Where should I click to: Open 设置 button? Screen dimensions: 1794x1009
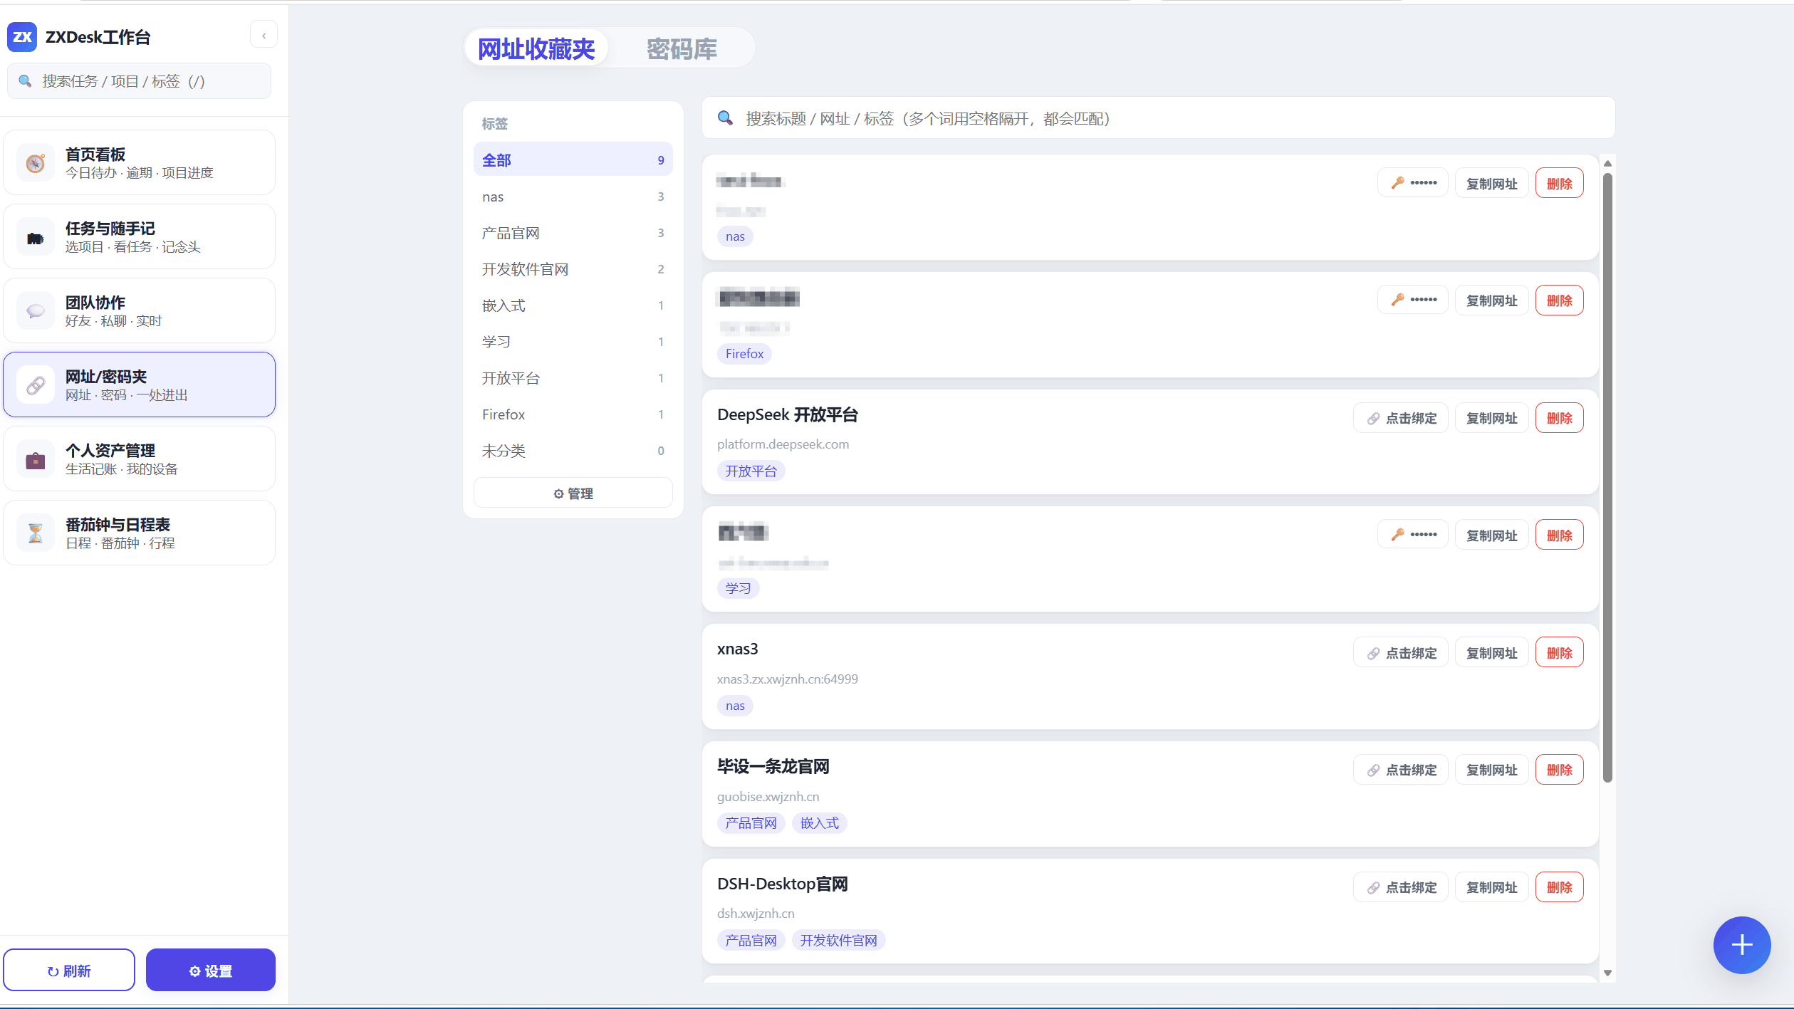211,971
